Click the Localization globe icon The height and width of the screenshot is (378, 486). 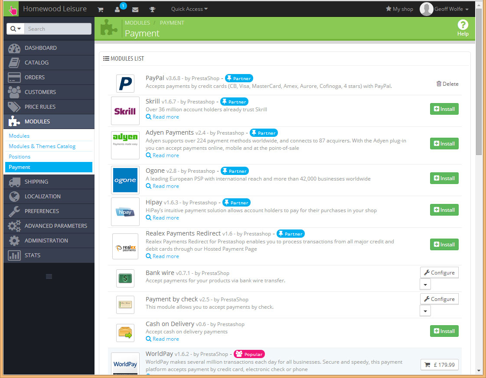point(14,197)
